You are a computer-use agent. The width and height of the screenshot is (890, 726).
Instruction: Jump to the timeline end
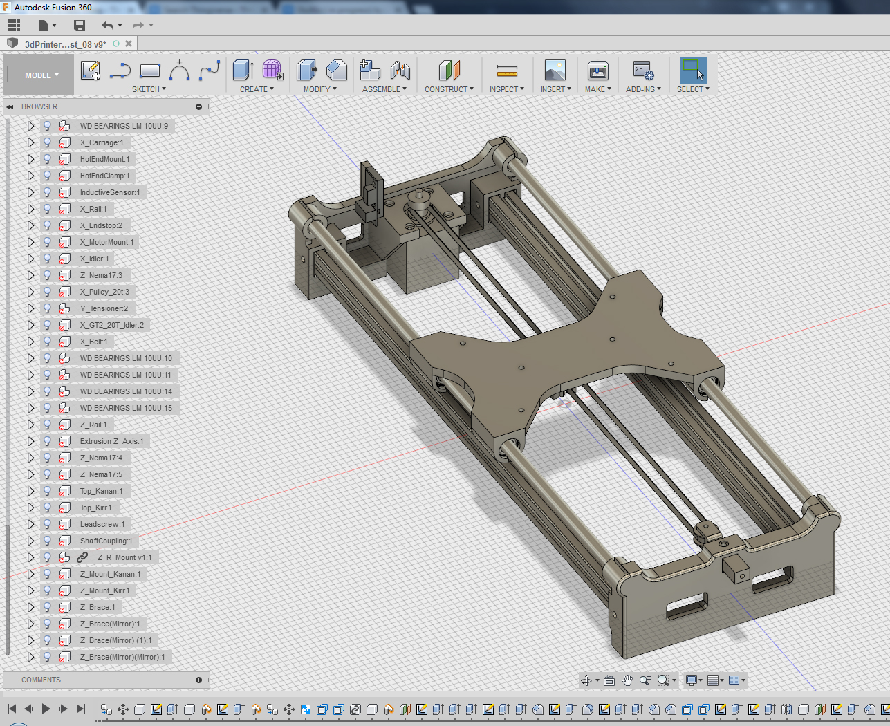tap(81, 709)
